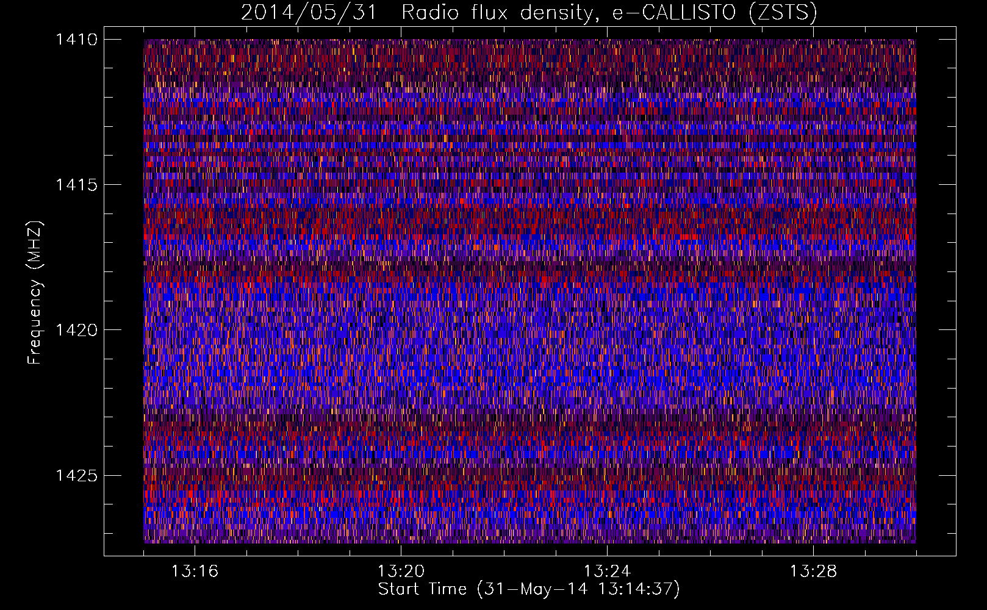Click the 13:28 time tick label
Image resolution: width=987 pixels, height=610 pixels.
[x=813, y=572]
